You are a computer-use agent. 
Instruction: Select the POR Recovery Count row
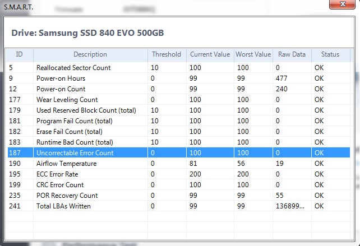click(179, 195)
